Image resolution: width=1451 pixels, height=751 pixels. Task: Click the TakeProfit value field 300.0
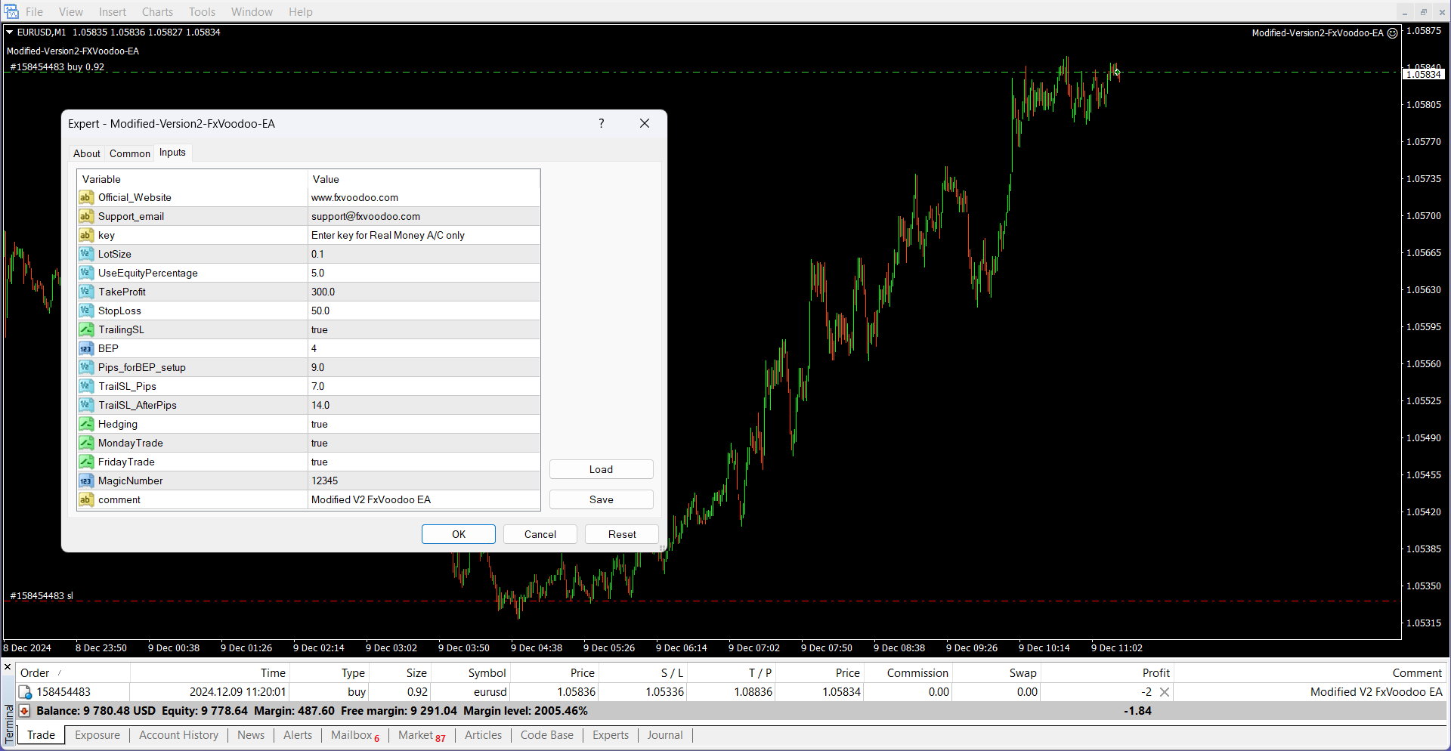[423, 292]
